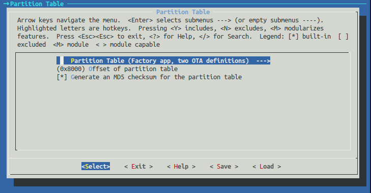Click the '</> for Search.' help text
The height and width of the screenshot is (193, 371).
coord(225,37)
